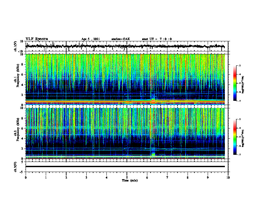The width and height of the screenshot is (257, 199).
Task: Click the "station=GAK" label
Action: point(121,39)
